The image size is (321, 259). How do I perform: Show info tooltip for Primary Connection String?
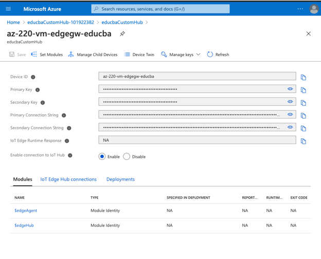point(64,115)
